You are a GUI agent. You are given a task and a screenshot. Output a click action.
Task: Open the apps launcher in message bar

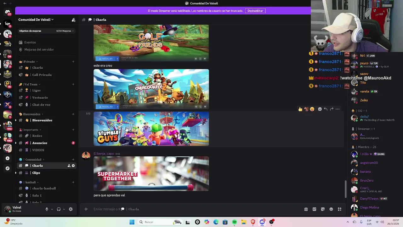point(339,209)
